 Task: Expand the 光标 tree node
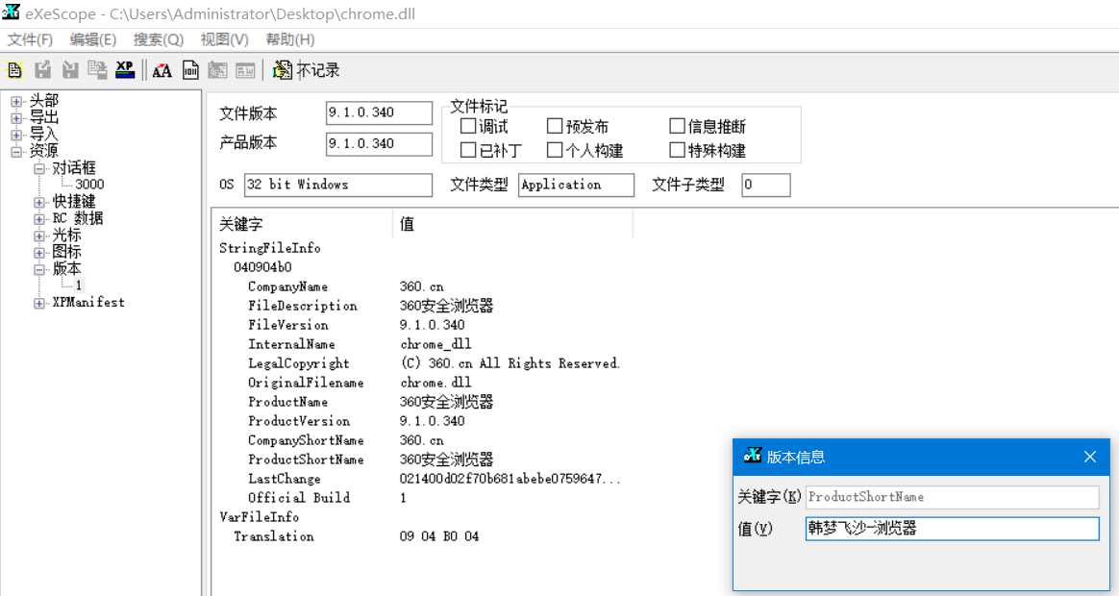coord(39,236)
